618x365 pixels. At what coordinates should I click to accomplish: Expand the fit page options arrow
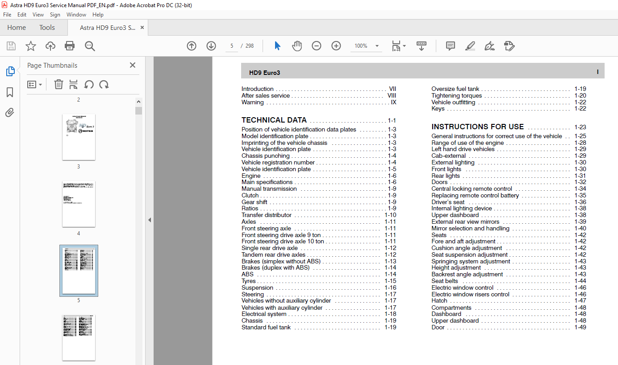(x=405, y=46)
